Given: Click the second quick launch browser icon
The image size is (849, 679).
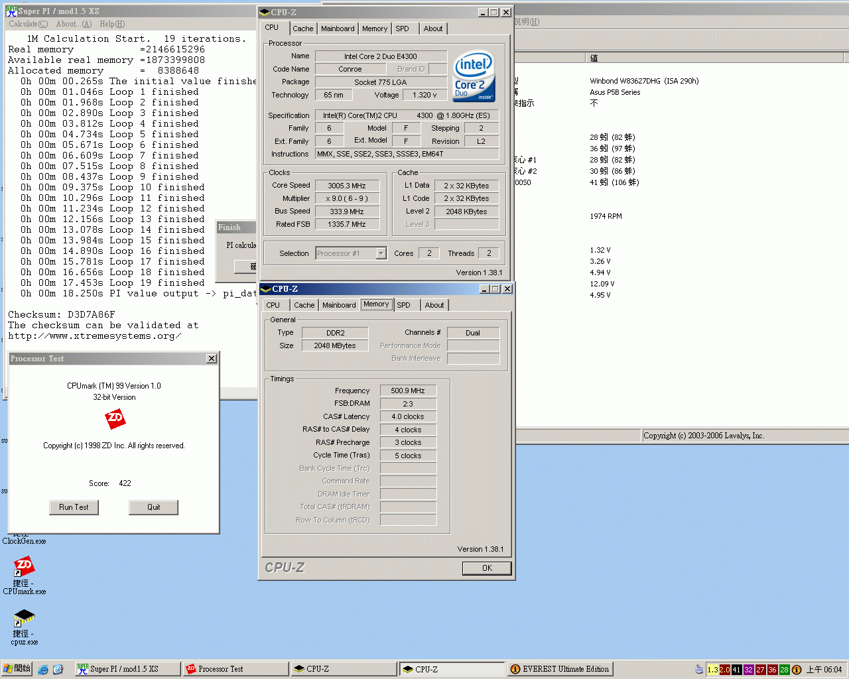Looking at the screenshot, I should (x=58, y=669).
